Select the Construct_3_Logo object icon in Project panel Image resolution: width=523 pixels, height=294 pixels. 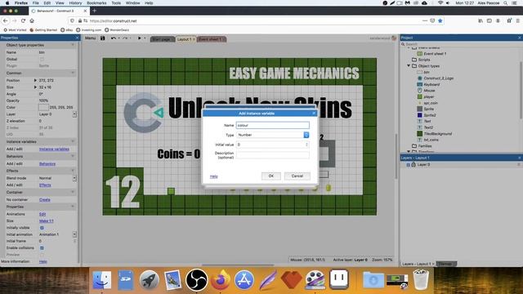420,78
